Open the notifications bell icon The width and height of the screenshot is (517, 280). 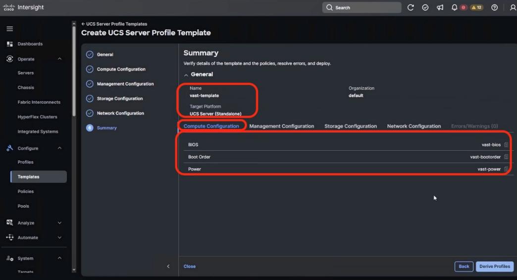(454, 7)
